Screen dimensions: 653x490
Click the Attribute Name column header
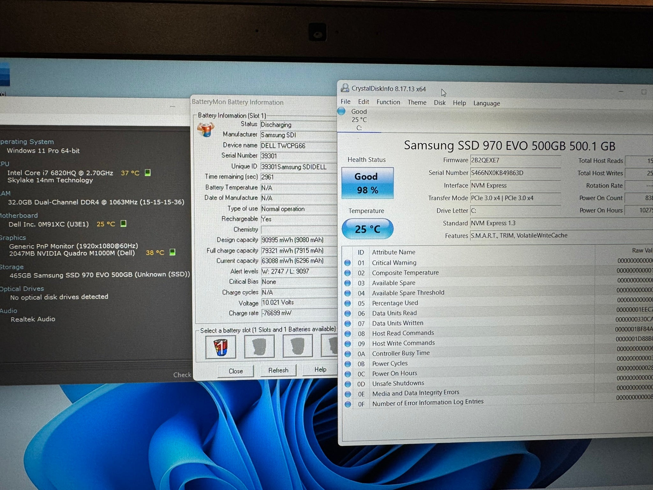(393, 252)
